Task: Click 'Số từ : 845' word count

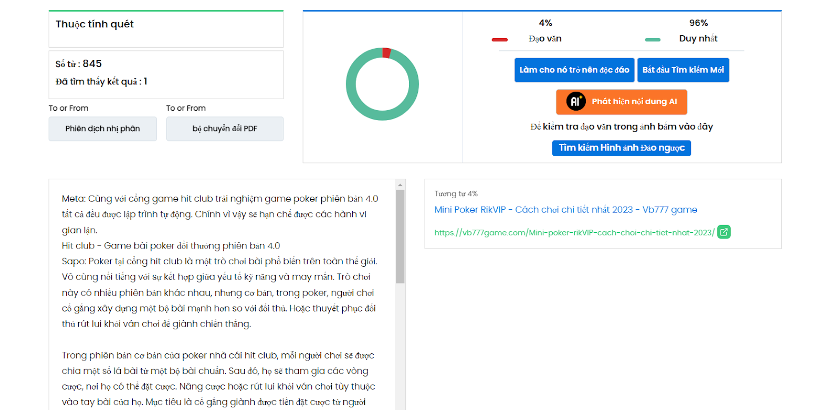Action: point(79,64)
